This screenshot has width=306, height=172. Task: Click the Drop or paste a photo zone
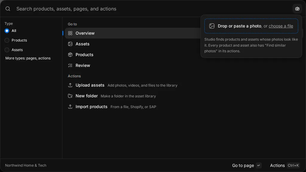251,26
